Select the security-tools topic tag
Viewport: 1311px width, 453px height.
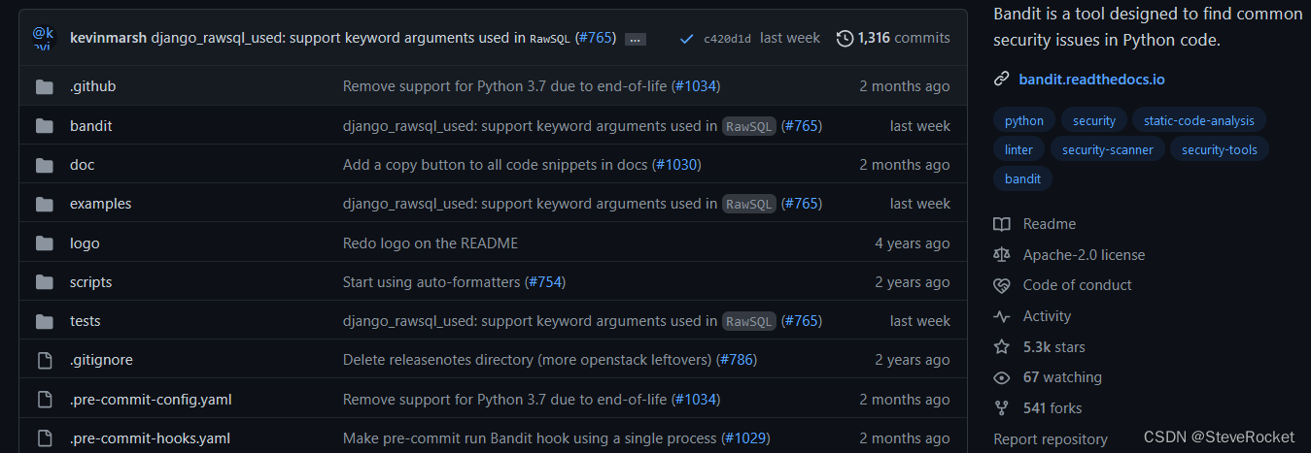click(1220, 150)
